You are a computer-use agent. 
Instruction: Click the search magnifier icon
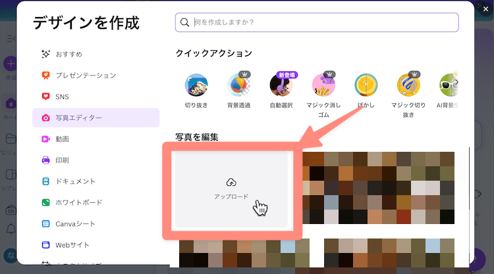(x=184, y=22)
